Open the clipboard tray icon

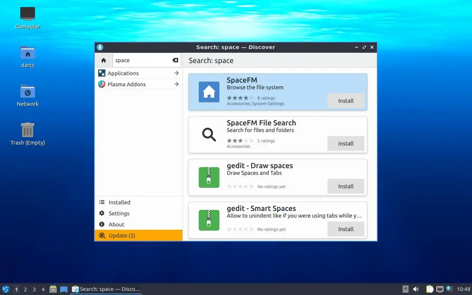(x=430, y=289)
